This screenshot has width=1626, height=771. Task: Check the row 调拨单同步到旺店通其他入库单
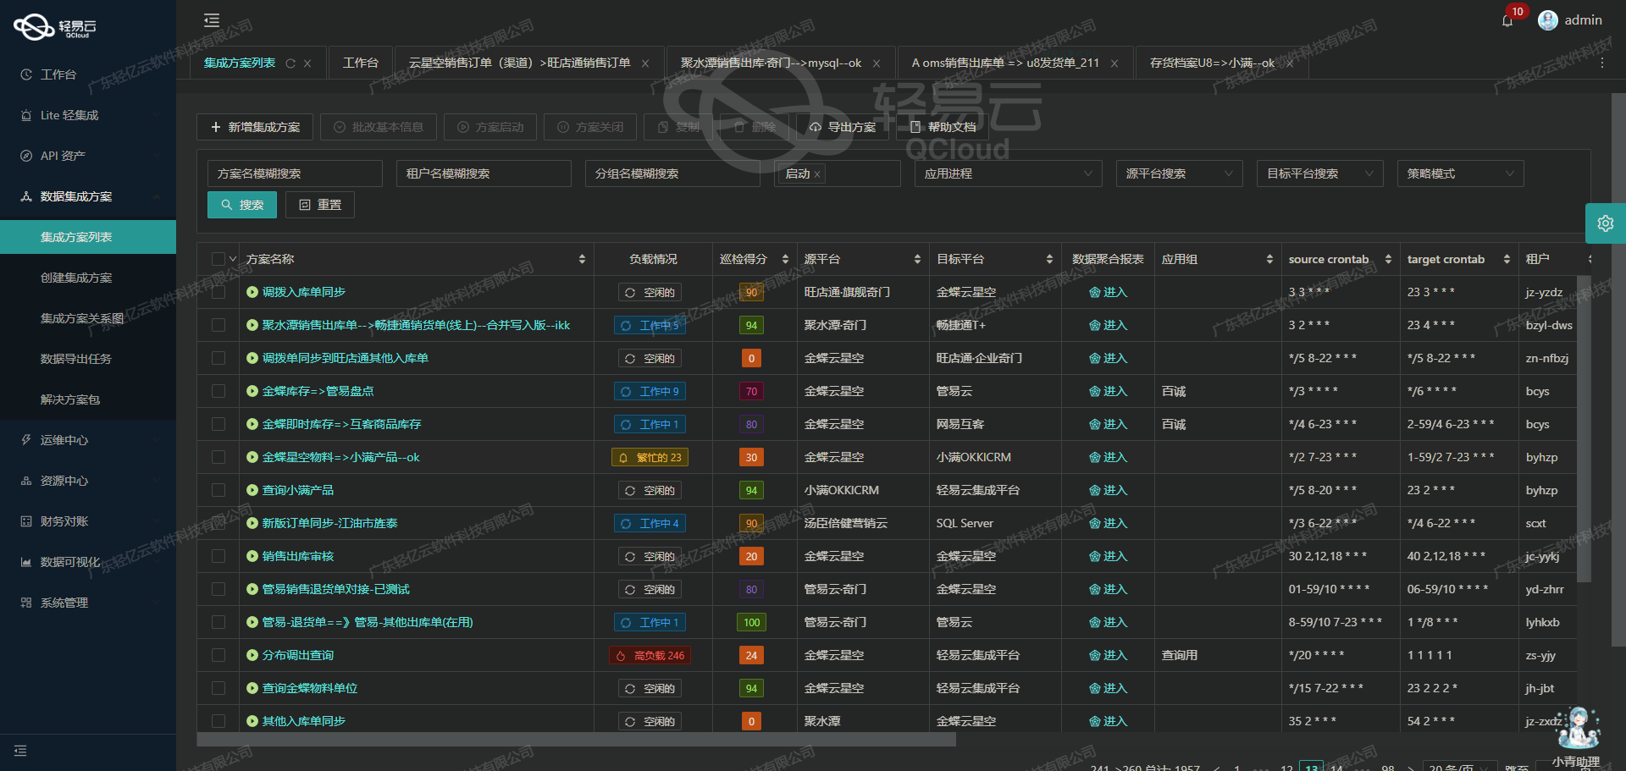pos(218,358)
